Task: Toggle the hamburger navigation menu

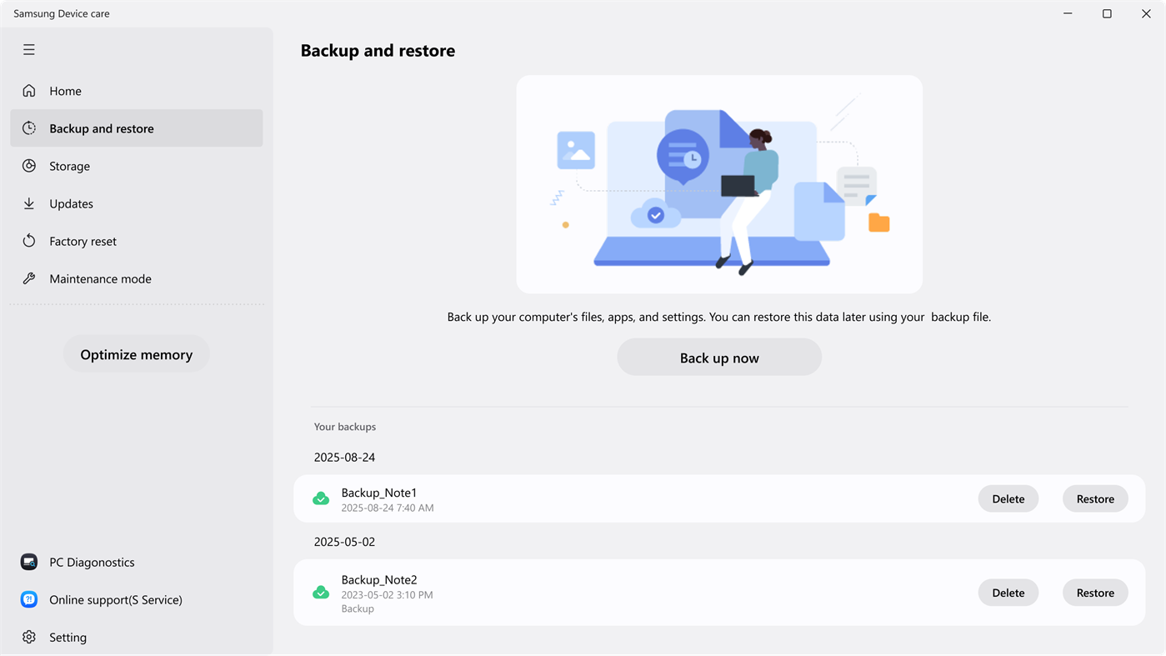Action: (x=29, y=50)
